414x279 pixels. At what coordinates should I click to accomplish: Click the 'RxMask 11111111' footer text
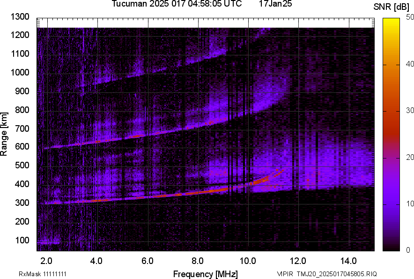[43, 274]
